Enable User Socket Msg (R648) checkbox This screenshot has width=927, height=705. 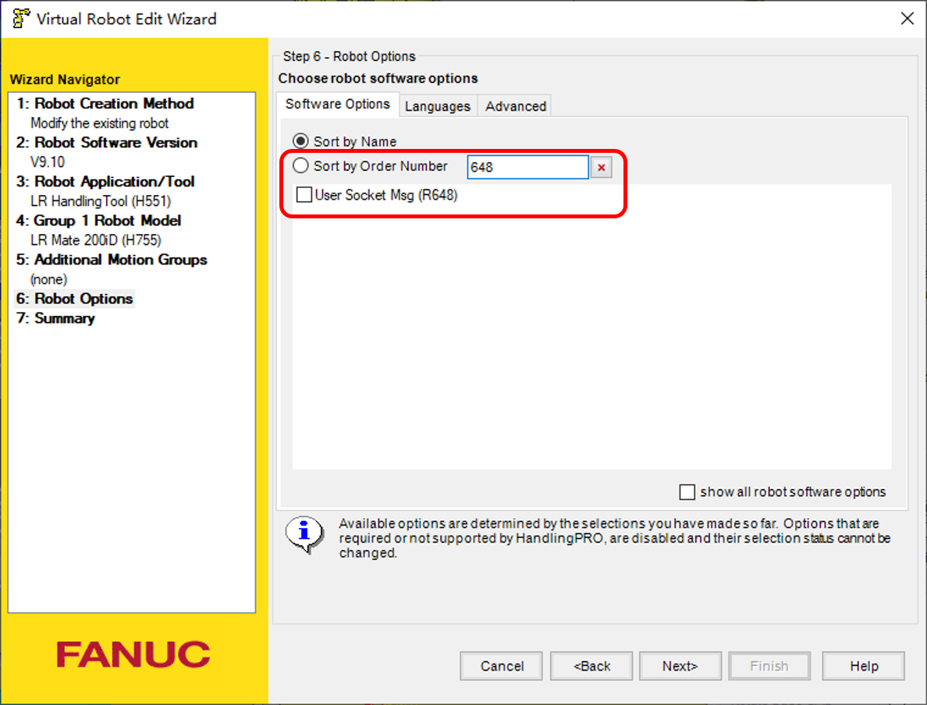point(304,195)
